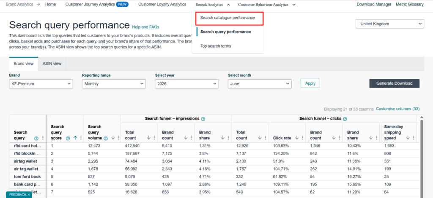The height and width of the screenshot is (198, 433).
Task: Change the United Kingdom marketplace selector
Action: click(x=389, y=24)
